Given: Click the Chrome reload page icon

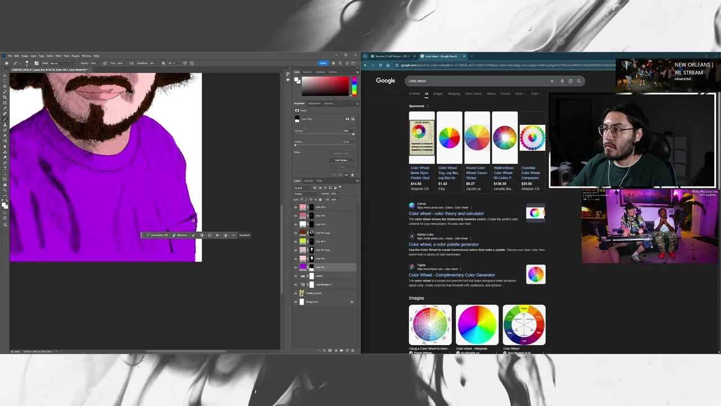Looking at the screenshot, I should point(380,65).
